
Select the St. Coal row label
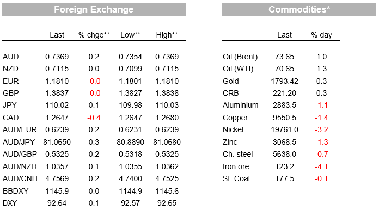(236, 178)
